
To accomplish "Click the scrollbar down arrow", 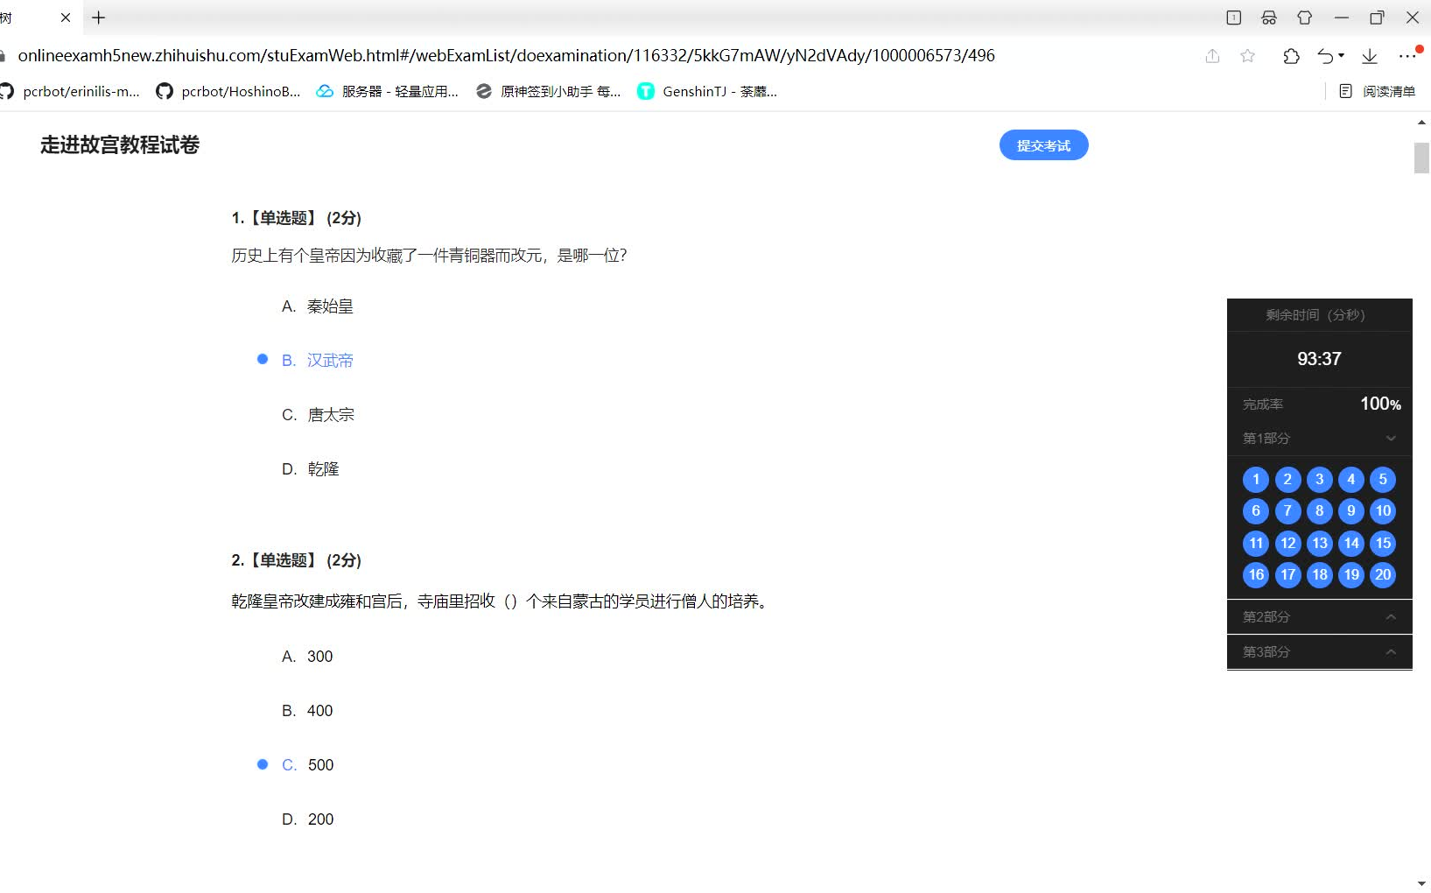I will coord(1421,883).
